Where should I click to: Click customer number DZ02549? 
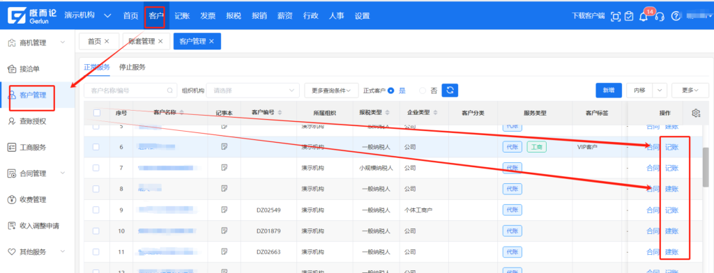click(x=268, y=210)
